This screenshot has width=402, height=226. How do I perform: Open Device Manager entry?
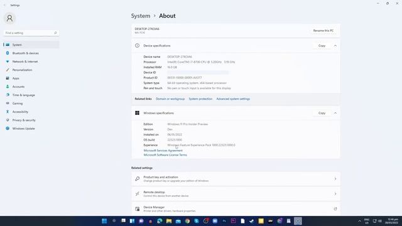236,209
